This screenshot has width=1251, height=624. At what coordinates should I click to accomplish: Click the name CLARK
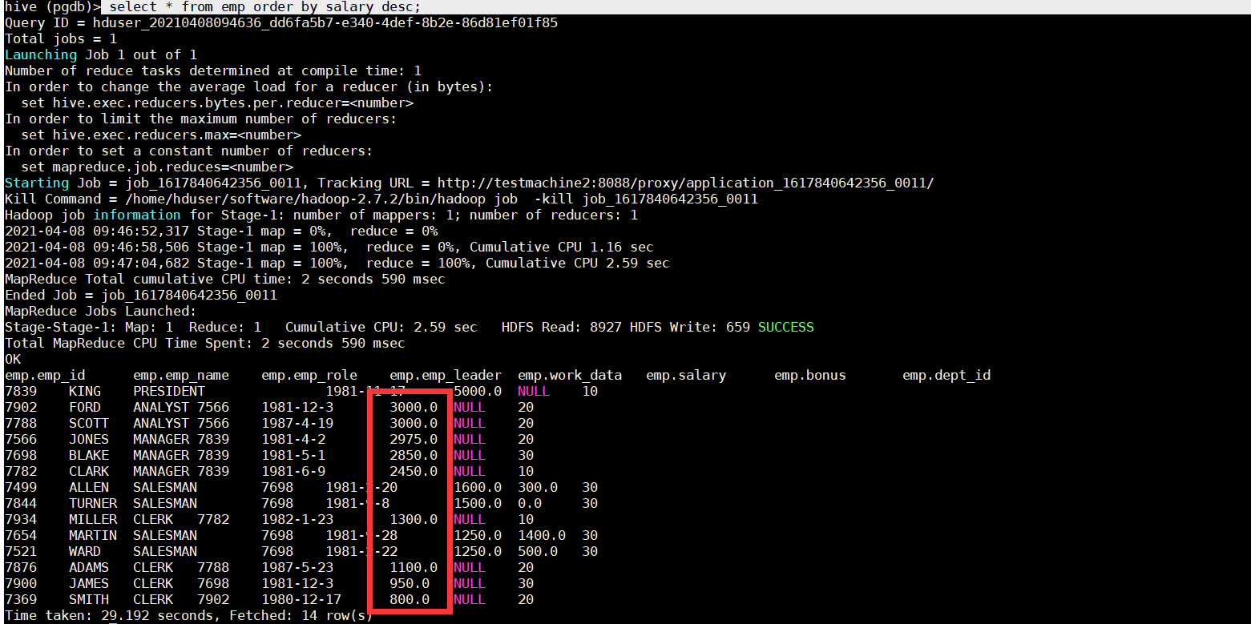[89, 471]
